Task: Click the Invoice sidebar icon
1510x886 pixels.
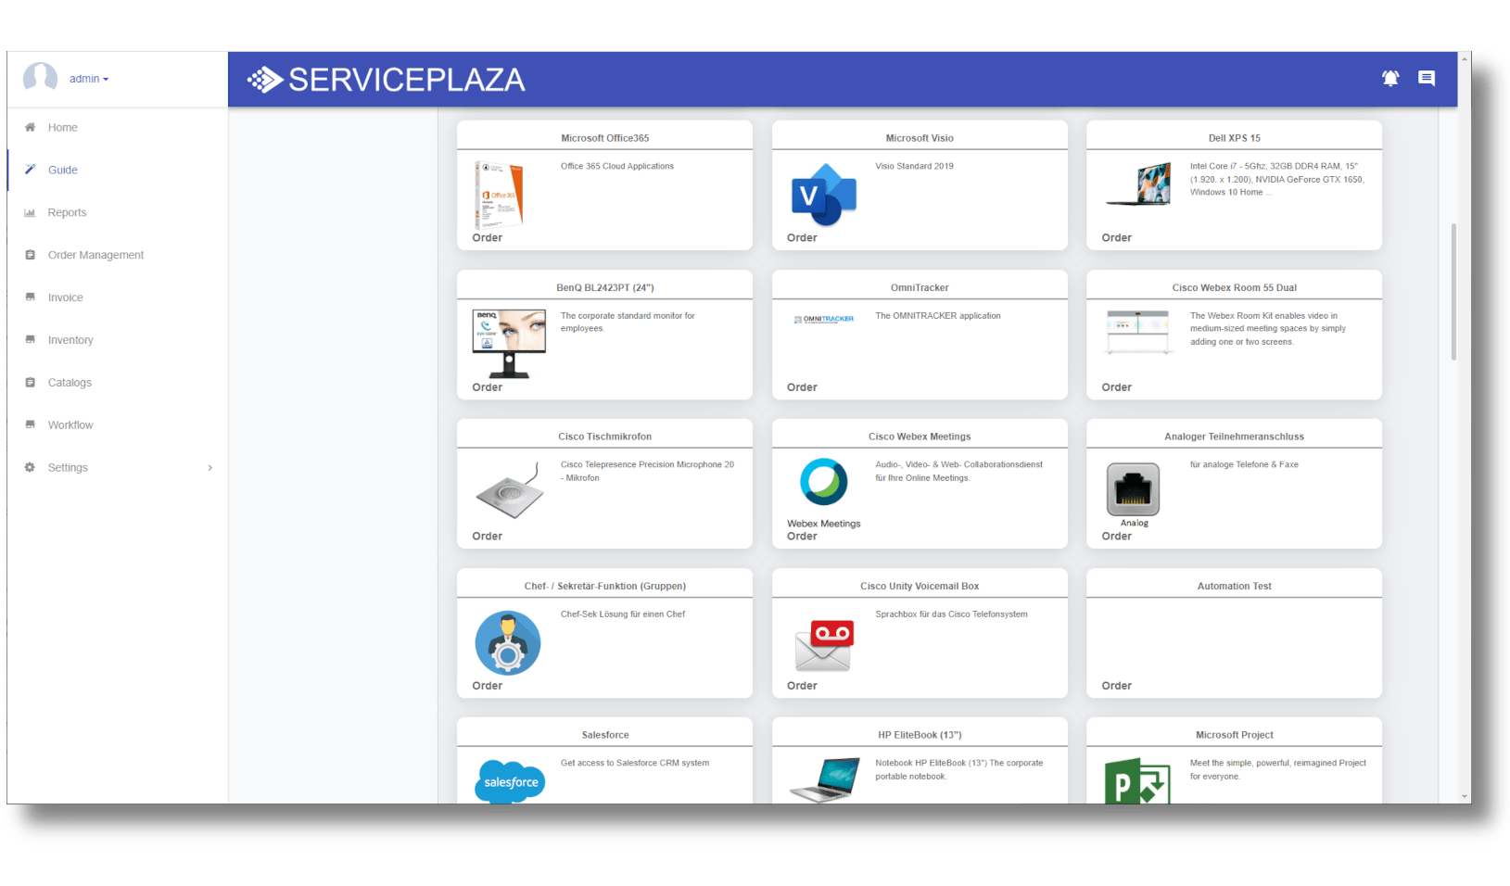Action: (x=30, y=297)
